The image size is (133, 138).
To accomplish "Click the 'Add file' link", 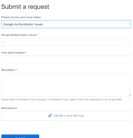I will point(59,116).
